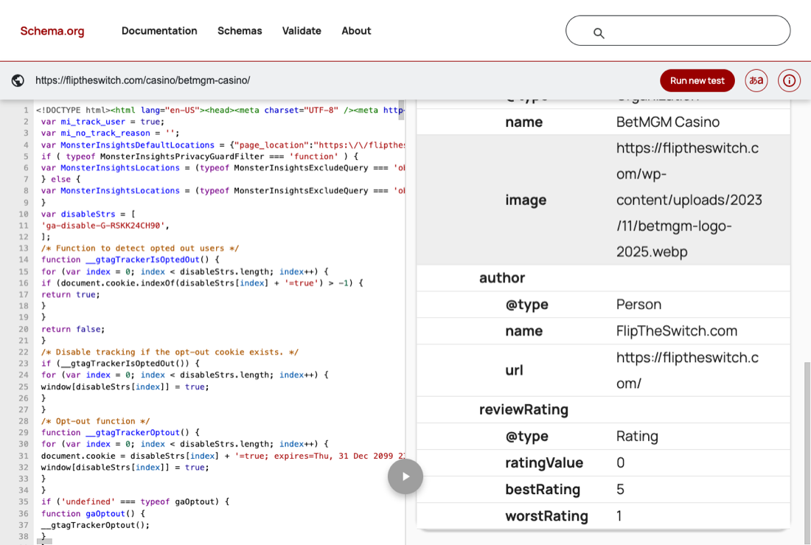Click code line 'var mi_track_user = true;'

[x=102, y=122]
